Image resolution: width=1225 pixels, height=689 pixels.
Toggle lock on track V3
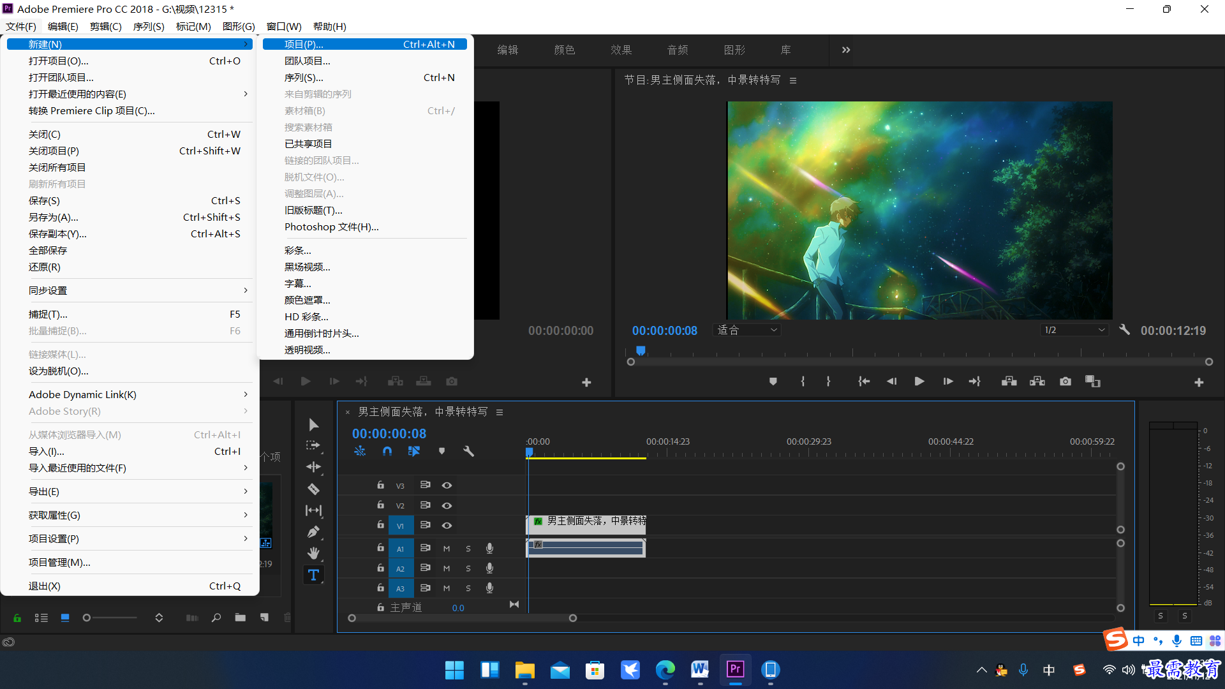click(380, 485)
